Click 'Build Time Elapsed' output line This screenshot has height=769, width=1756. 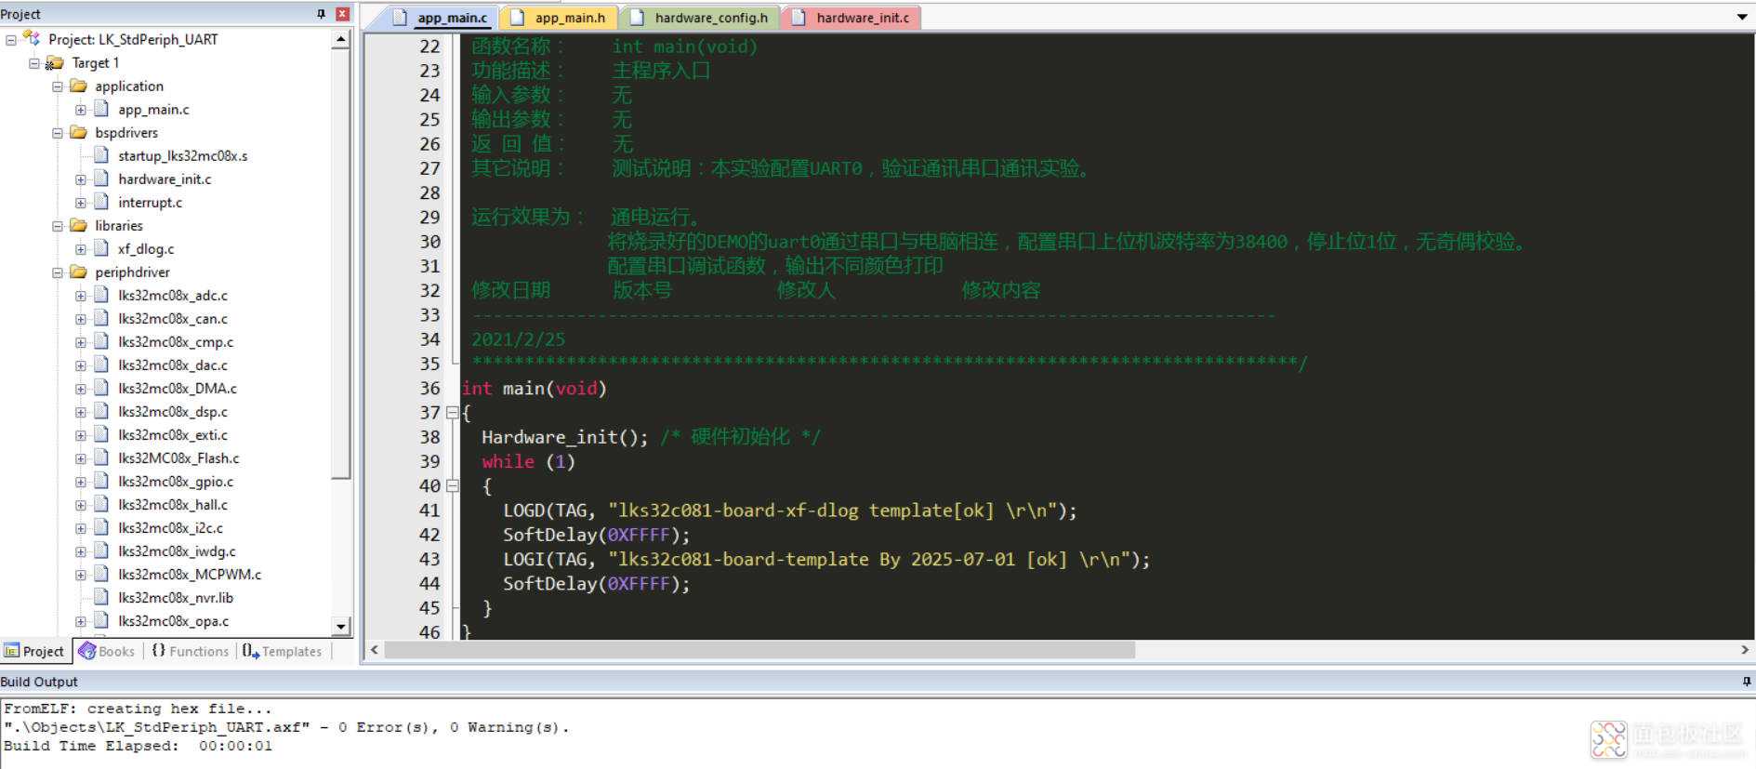coord(138,746)
